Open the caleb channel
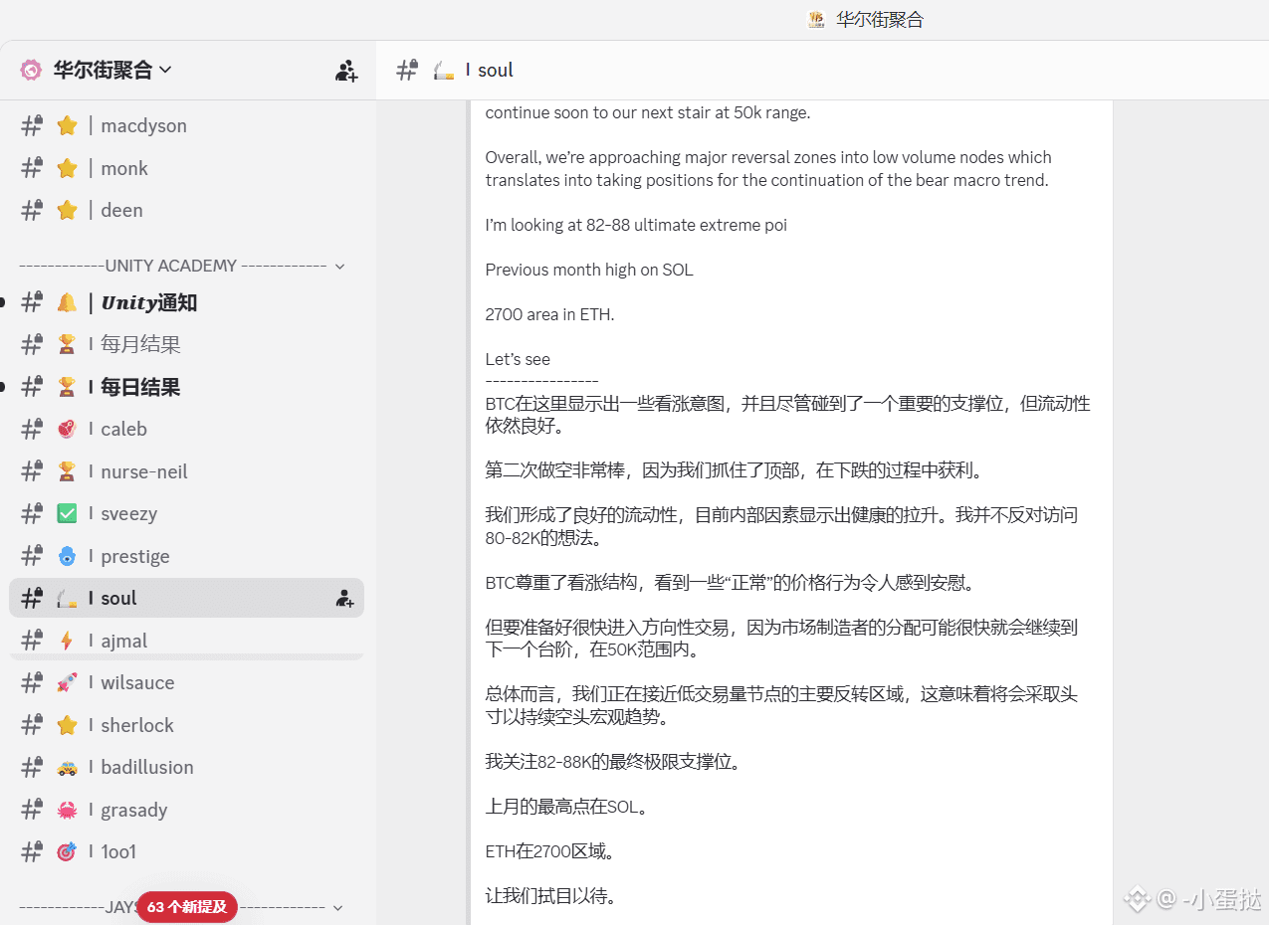Screen dimensions: 1269x925 [x=187, y=429]
